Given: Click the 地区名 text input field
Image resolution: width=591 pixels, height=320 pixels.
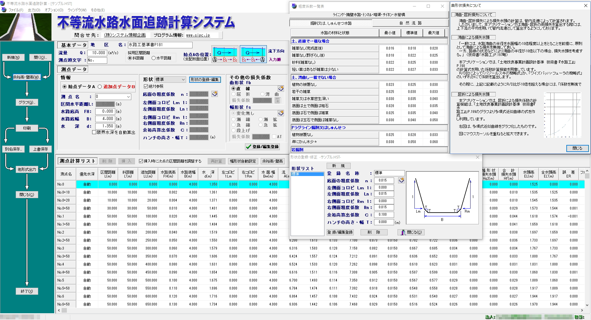Looking at the screenshot, I should pyautogui.click(x=160, y=45).
